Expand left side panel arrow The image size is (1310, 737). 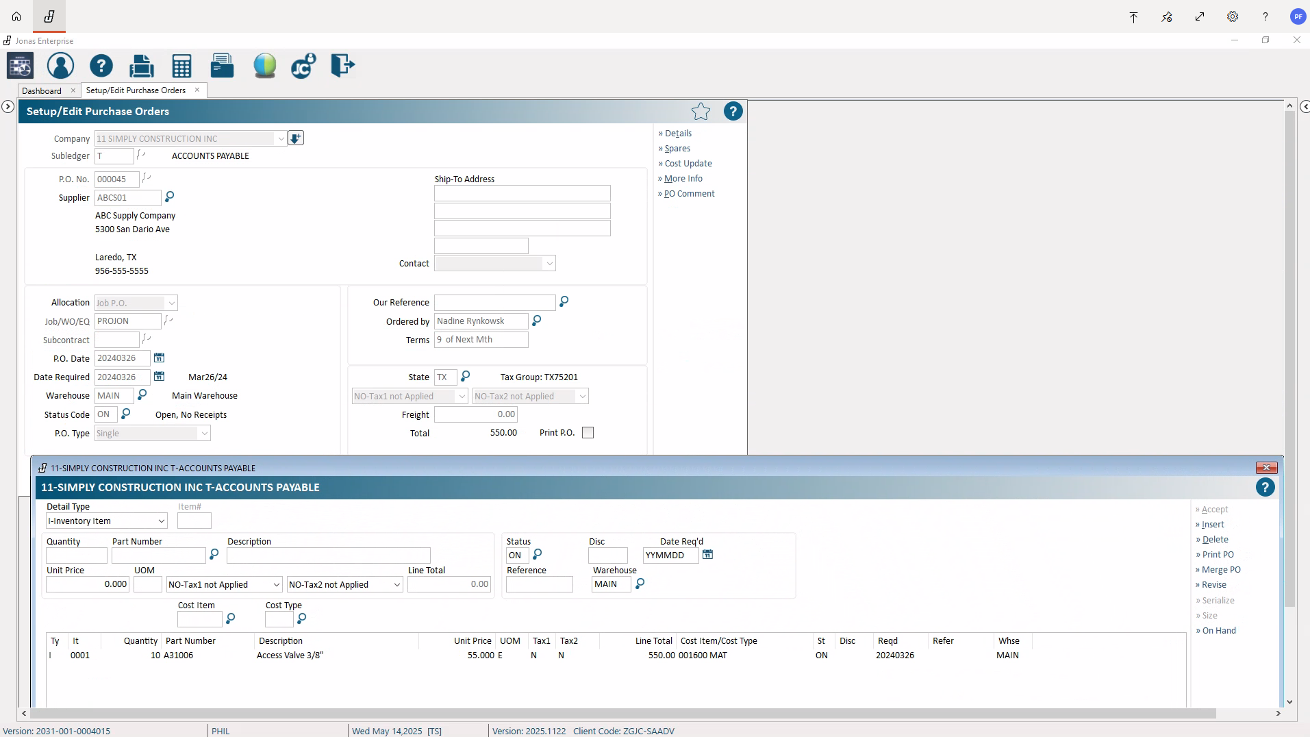pyautogui.click(x=8, y=106)
